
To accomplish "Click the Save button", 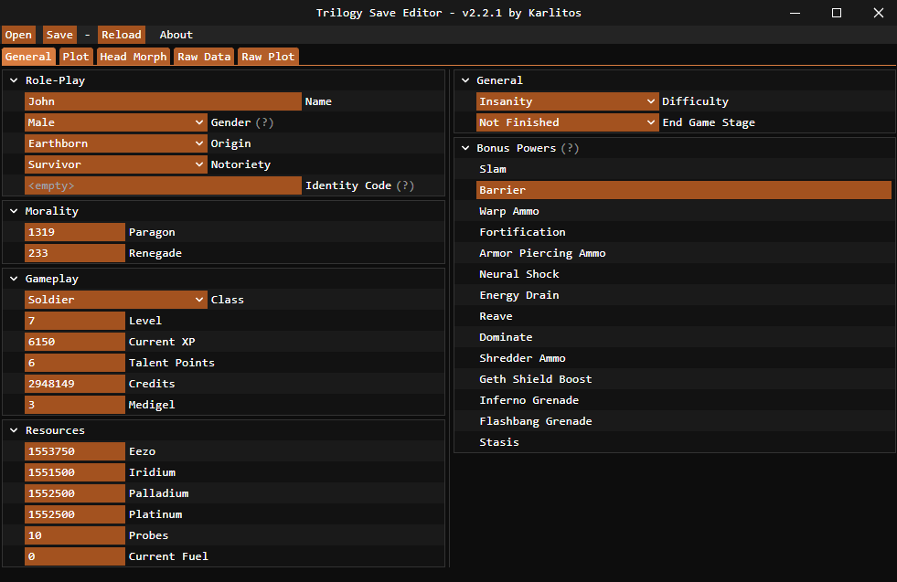I will 59,35.
